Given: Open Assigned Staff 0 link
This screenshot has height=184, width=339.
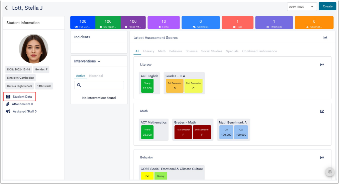Looking at the screenshot, I should 25,111.
